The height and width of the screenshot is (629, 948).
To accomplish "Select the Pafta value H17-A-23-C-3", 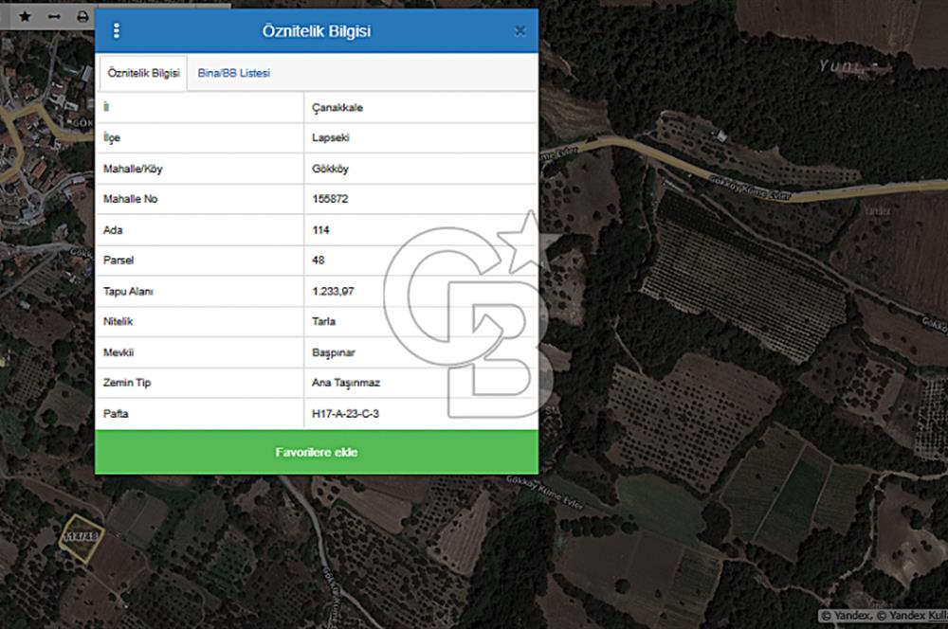I will [x=345, y=414].
